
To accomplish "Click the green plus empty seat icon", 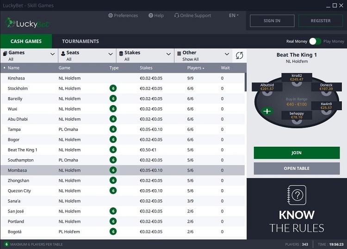I will (267, 111).
